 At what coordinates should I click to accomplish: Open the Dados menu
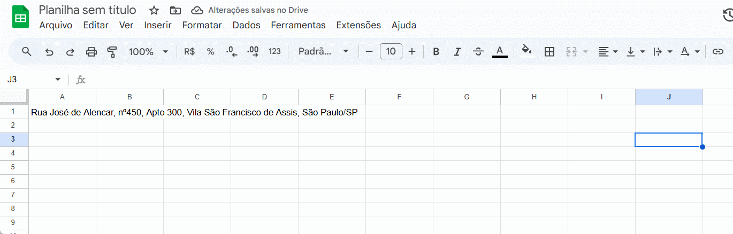point(246,25)
